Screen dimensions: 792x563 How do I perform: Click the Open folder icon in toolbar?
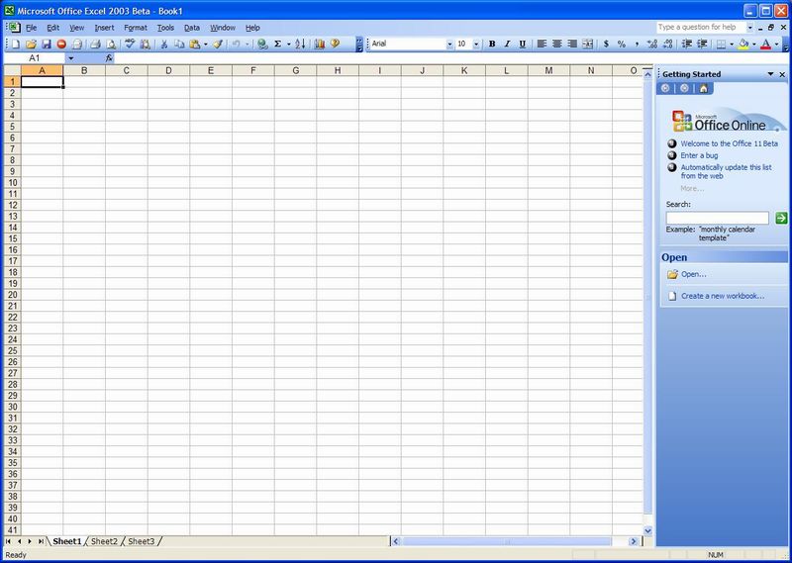pyautogui.click(x=31, y=44)
